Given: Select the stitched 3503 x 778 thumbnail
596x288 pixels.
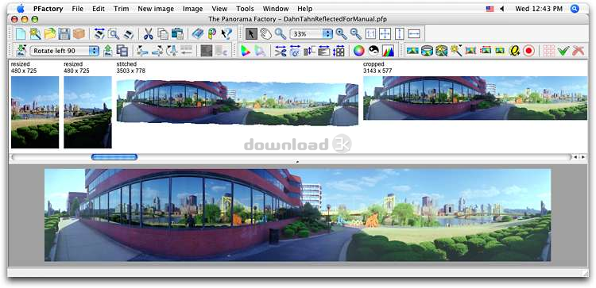Looking at the screenshot, I should tap(237, 103).
